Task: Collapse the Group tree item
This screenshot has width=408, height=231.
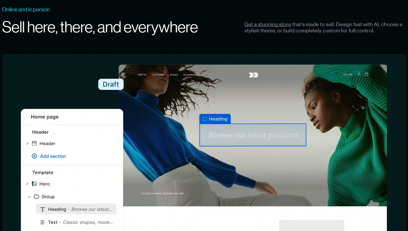Action: 29,197
